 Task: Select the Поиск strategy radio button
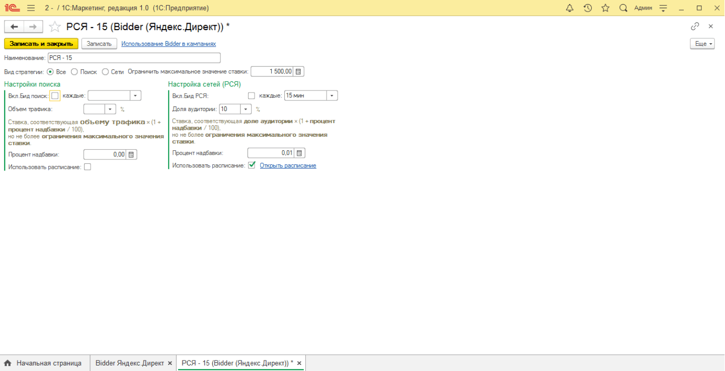coord(74,72)
